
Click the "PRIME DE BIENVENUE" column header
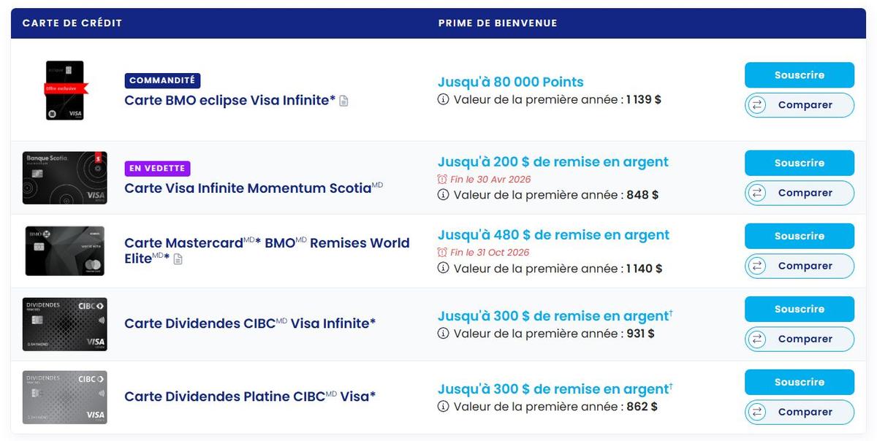497,23
